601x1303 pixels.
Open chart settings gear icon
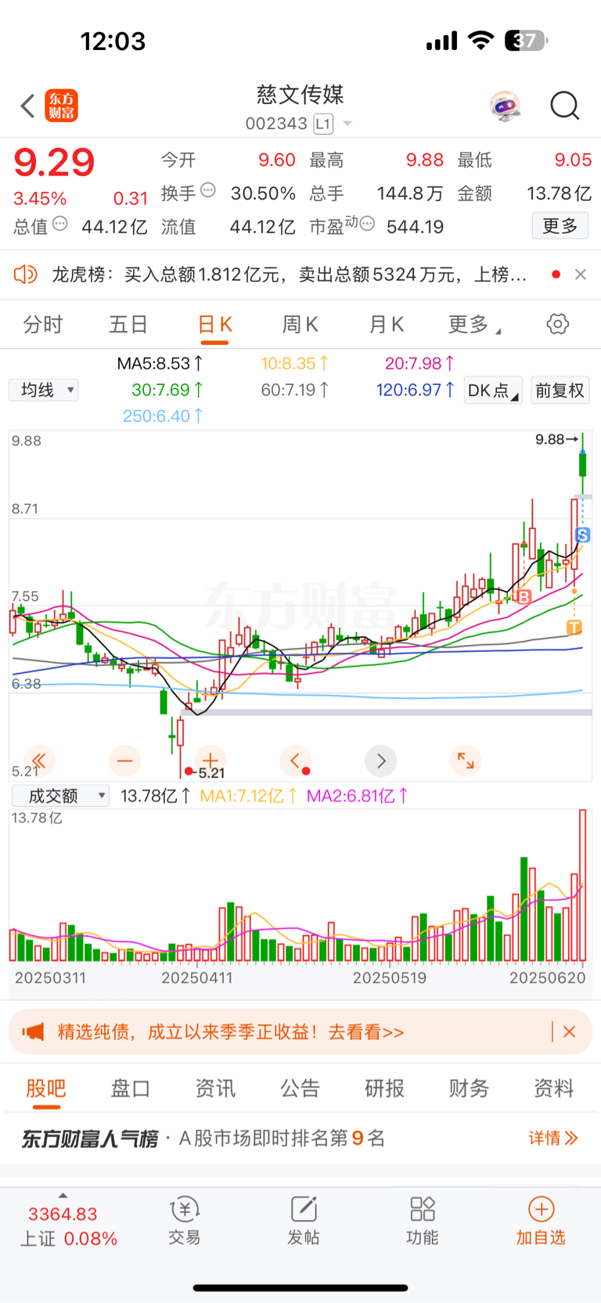[558, 324]
